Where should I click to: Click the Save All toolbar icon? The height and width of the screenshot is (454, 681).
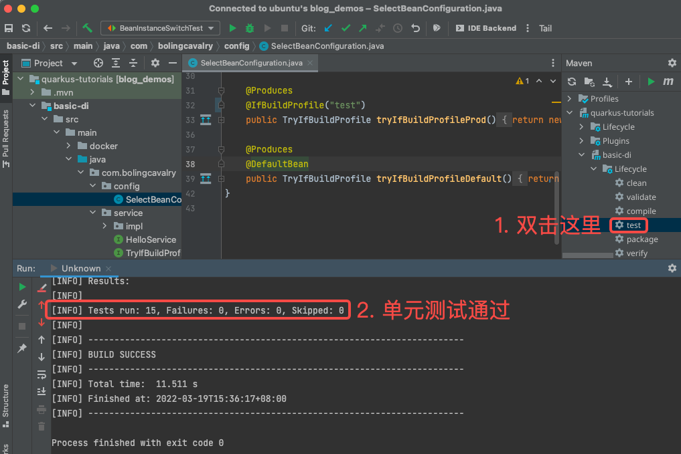tap(9, 28)
